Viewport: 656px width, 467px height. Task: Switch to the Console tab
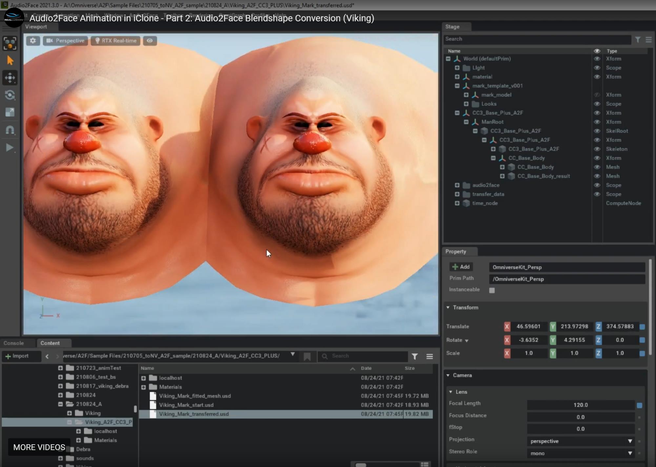point(14,343)
